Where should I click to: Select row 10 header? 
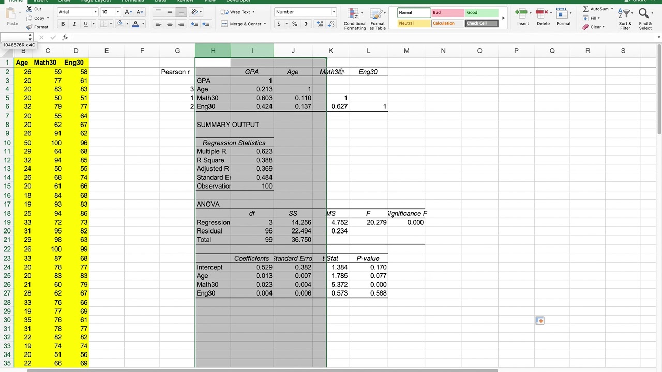point(7,143)
